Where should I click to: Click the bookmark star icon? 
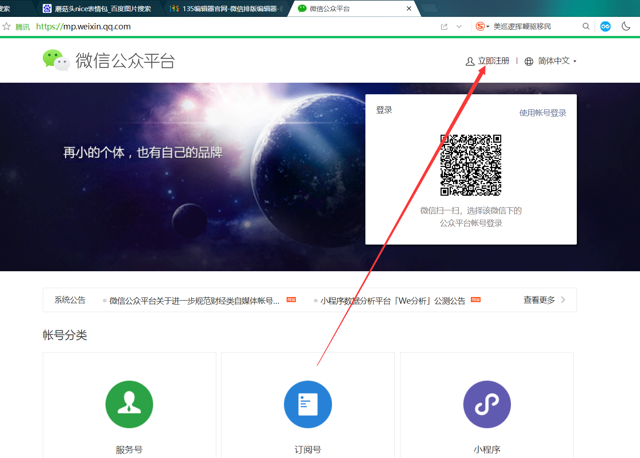coord(6,26)
